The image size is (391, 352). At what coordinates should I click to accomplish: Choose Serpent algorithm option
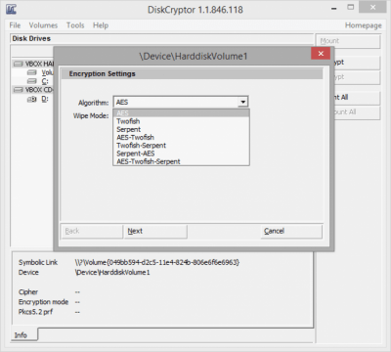click(x=181, y=129)
